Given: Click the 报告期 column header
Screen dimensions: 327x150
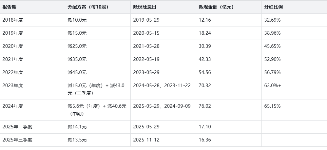Looking at the screenshot, I should 10,7.
